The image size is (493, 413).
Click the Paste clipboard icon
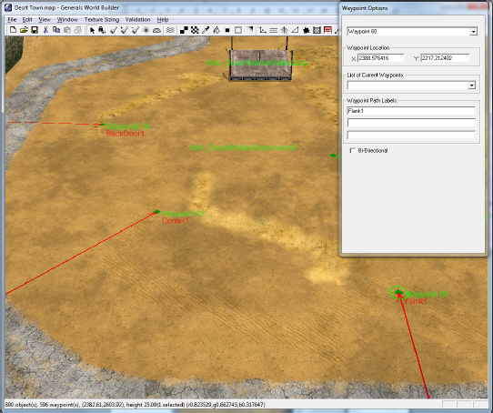(67, 30)
